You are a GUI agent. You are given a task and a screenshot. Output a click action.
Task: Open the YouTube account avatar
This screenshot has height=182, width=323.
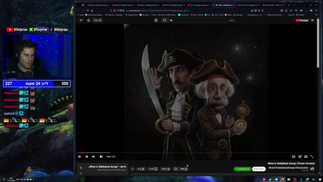(81, 20)
